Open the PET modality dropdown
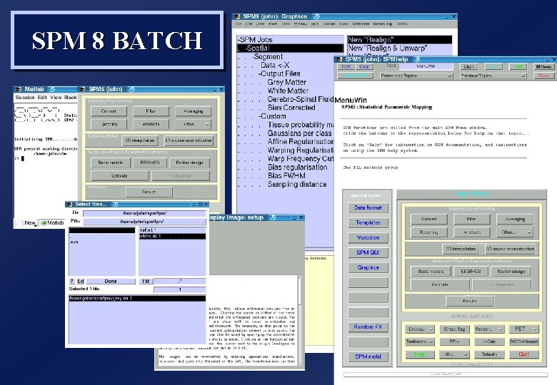 (523, 329)
